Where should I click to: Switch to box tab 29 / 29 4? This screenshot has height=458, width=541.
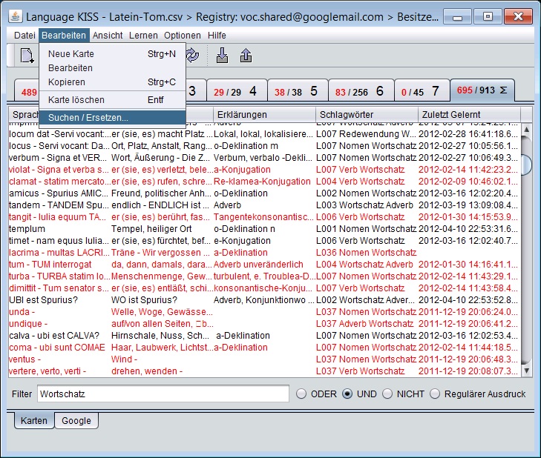pyautogui.click(x=237, y=91)
